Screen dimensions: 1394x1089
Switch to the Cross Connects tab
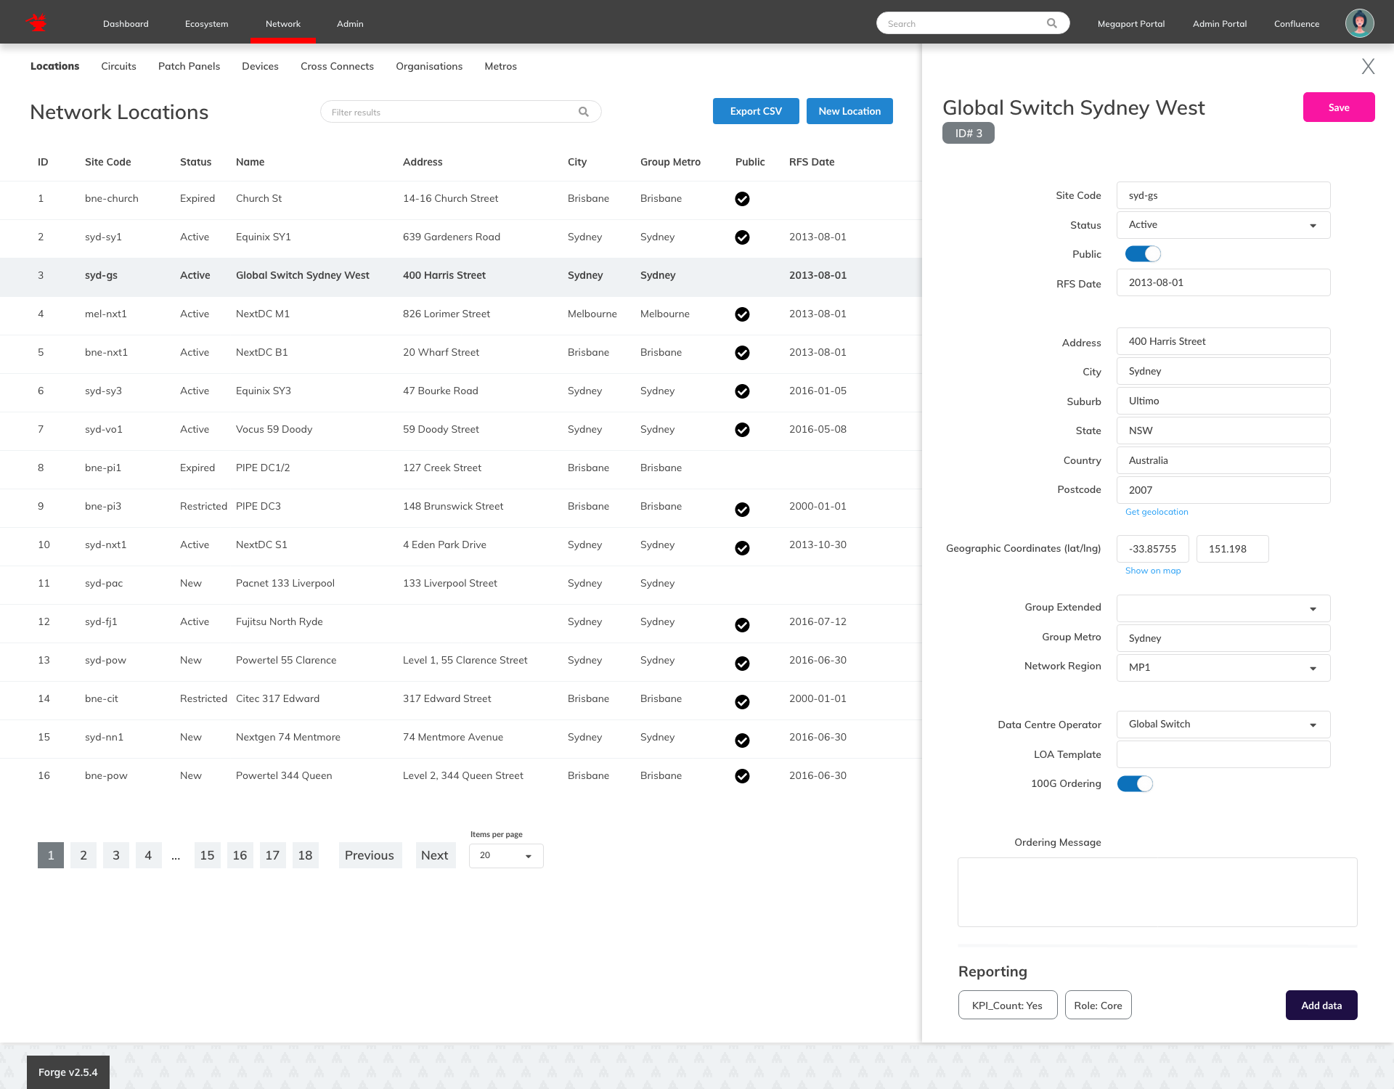337,66
